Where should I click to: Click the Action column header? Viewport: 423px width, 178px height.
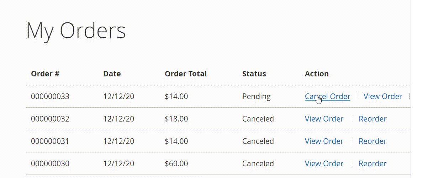pos(317,74)
